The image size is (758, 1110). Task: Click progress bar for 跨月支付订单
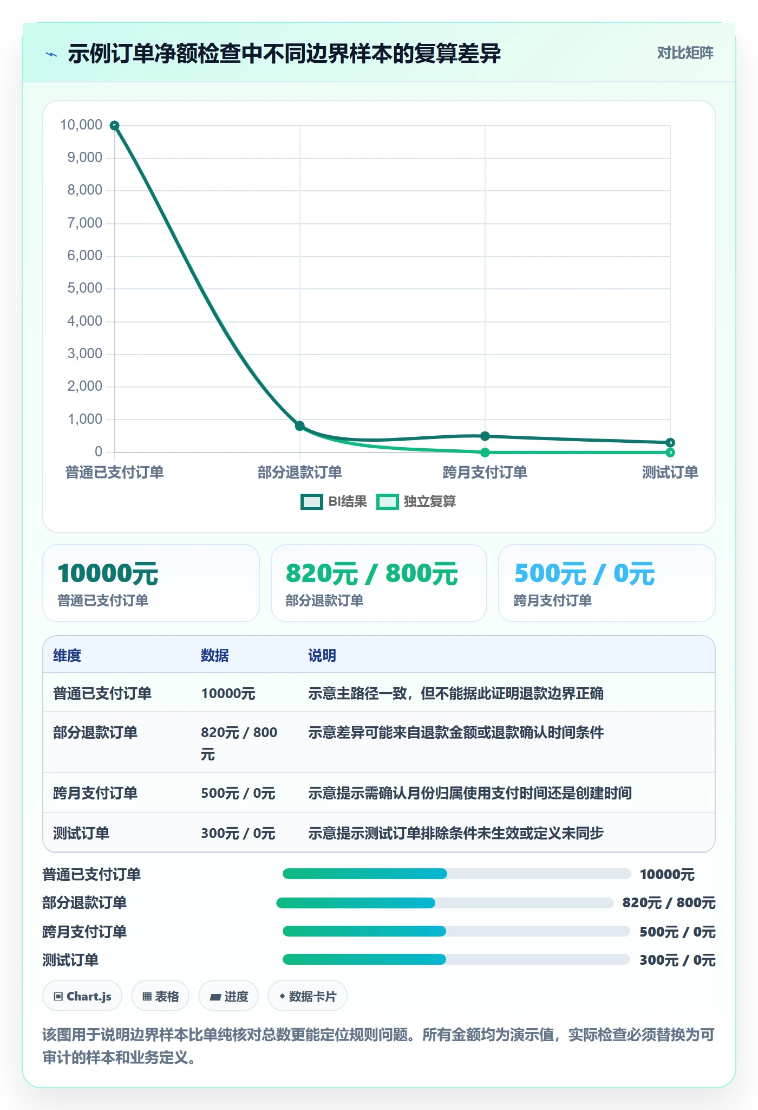[x=456, y=931]
